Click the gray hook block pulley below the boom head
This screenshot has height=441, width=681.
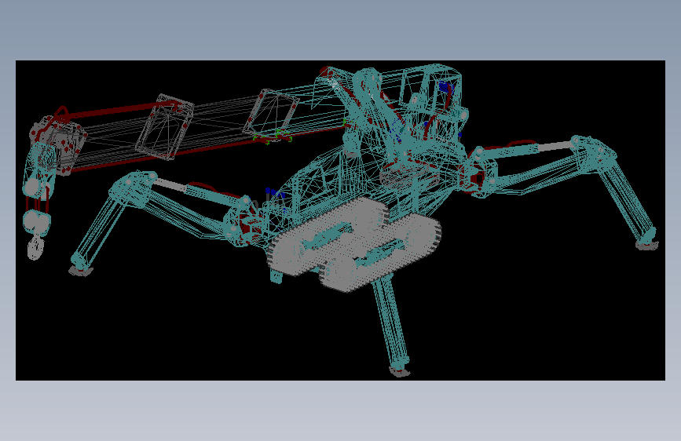[x=37, y=221]
